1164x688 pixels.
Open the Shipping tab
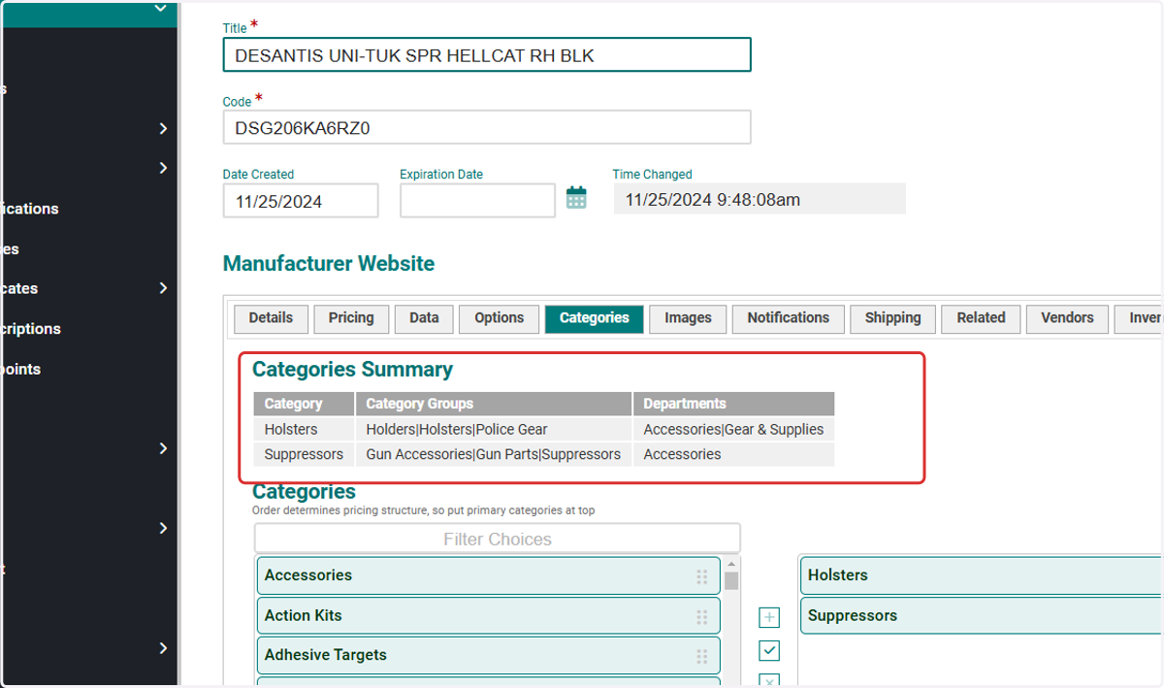point(893,318)
